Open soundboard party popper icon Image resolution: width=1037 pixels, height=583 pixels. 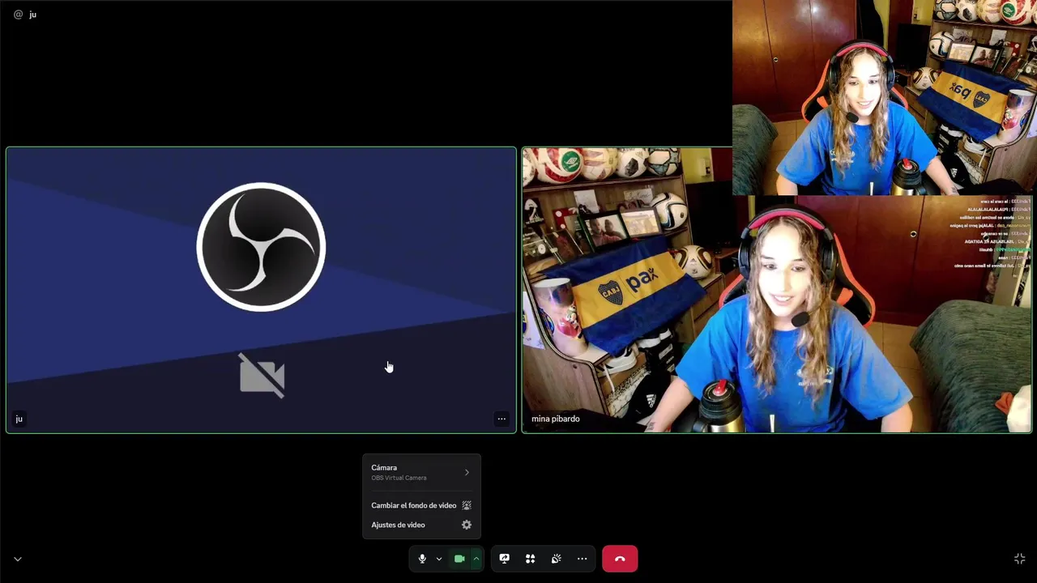tap(557, 559)
